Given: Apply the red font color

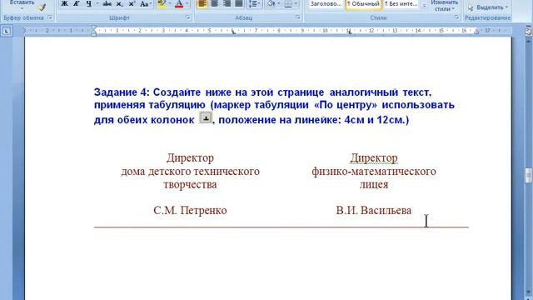Looking at the screenshot, I should click(x=179, y=3).
